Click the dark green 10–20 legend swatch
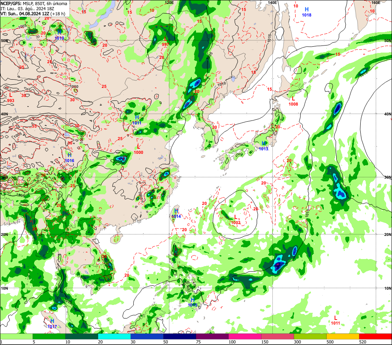Viewport: 392px width, 345px height. 82,337
